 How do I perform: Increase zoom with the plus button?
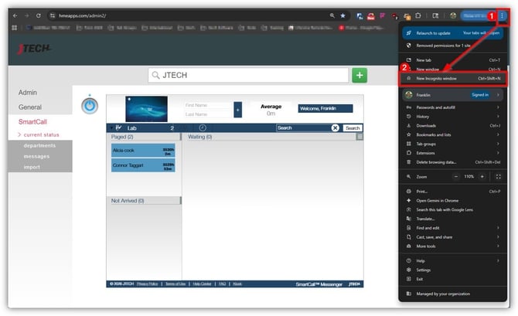(482, 177)
